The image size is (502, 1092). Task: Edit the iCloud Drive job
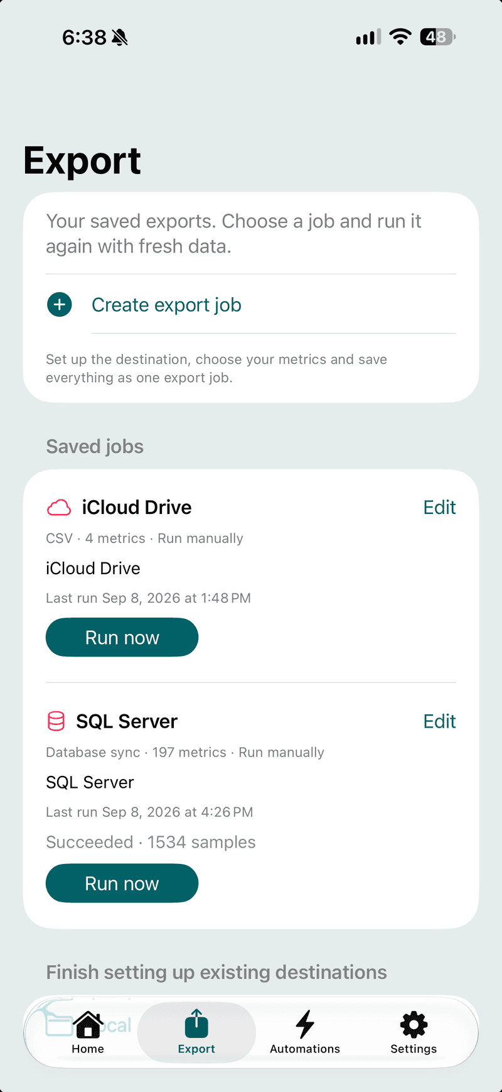click(439, 507)
